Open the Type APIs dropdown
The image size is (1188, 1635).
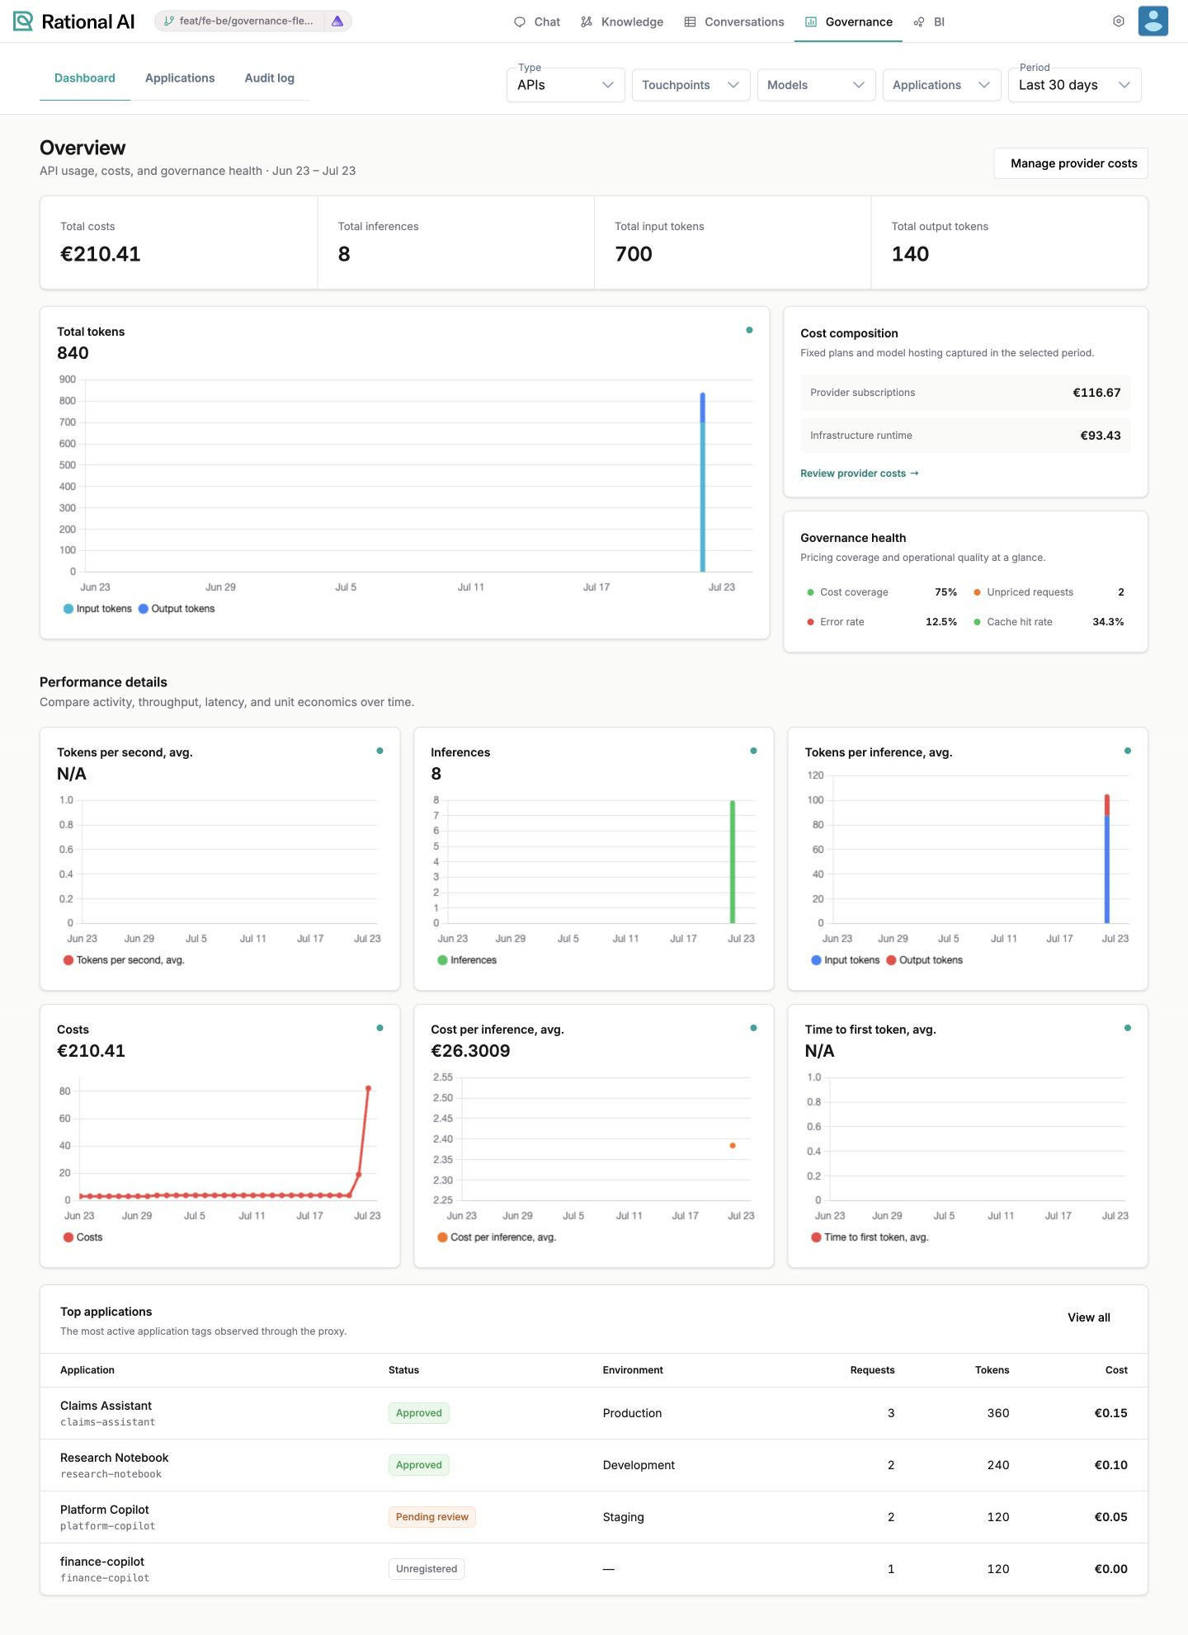pyautogui.click(x=566, y=85)
